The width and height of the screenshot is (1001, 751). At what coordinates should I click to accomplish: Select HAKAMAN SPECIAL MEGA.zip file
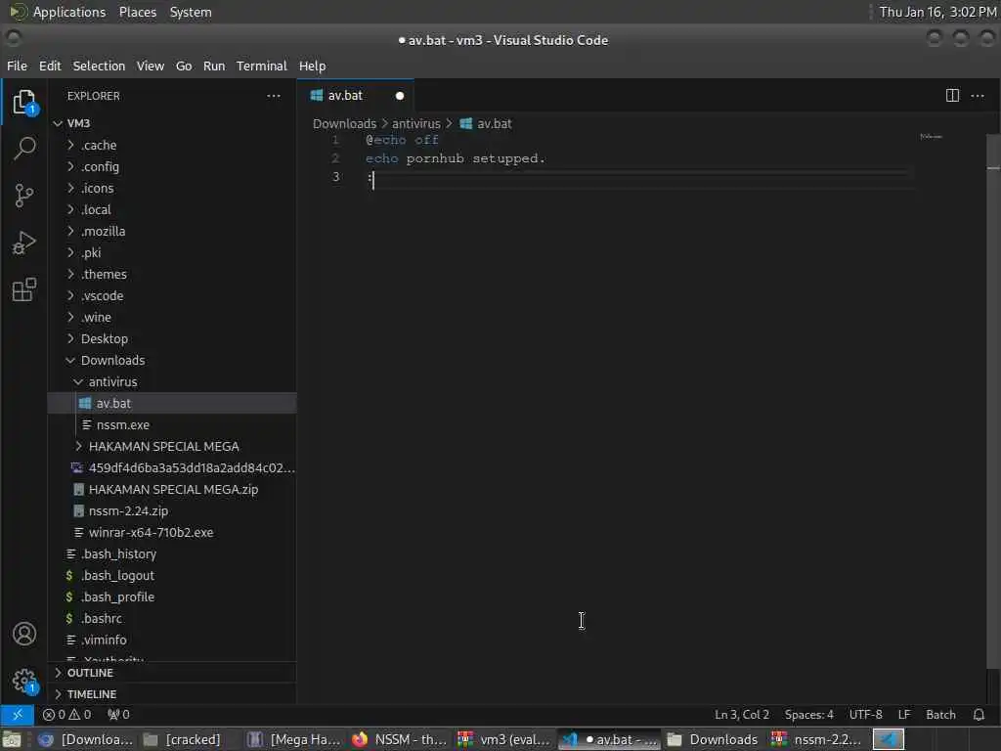click(x=172, y=489)
